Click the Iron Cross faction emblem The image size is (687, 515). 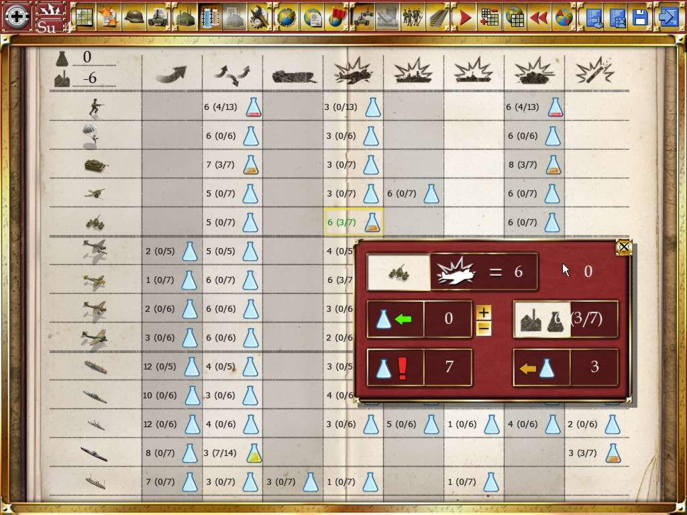coord(17,17)
